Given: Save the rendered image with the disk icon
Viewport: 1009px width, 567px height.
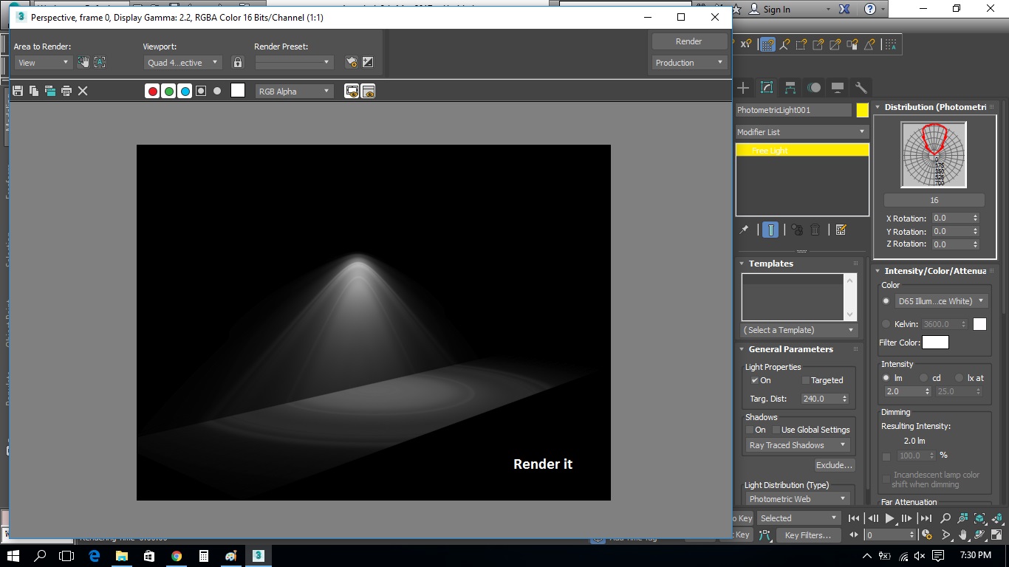Looking at the screenshot, I should pyautogui.click(x=18, y=91).
